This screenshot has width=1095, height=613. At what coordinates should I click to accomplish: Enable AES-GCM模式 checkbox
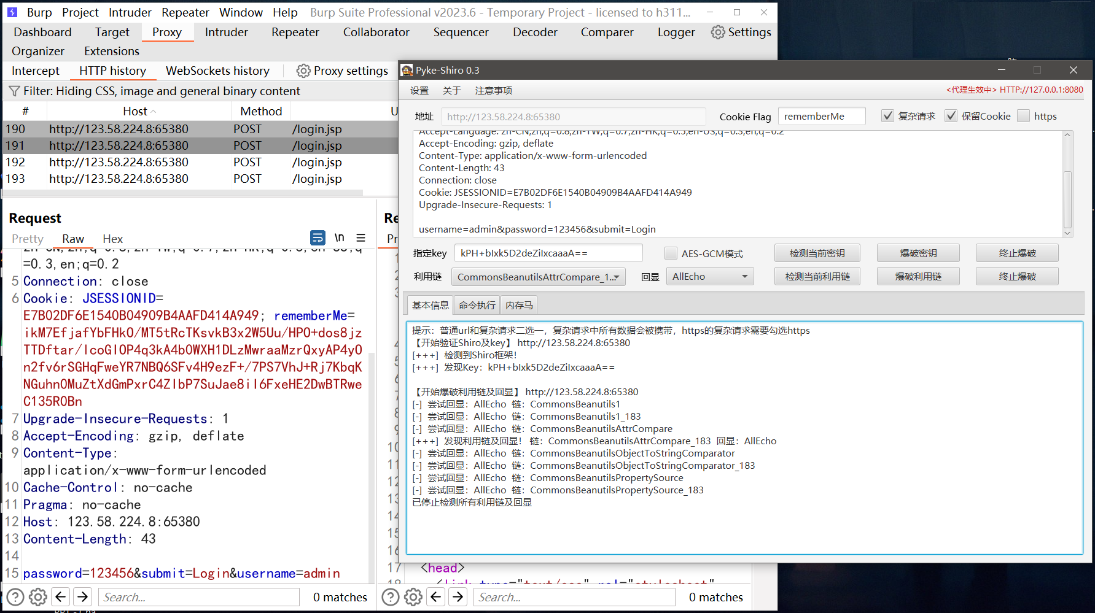point(671,253)
